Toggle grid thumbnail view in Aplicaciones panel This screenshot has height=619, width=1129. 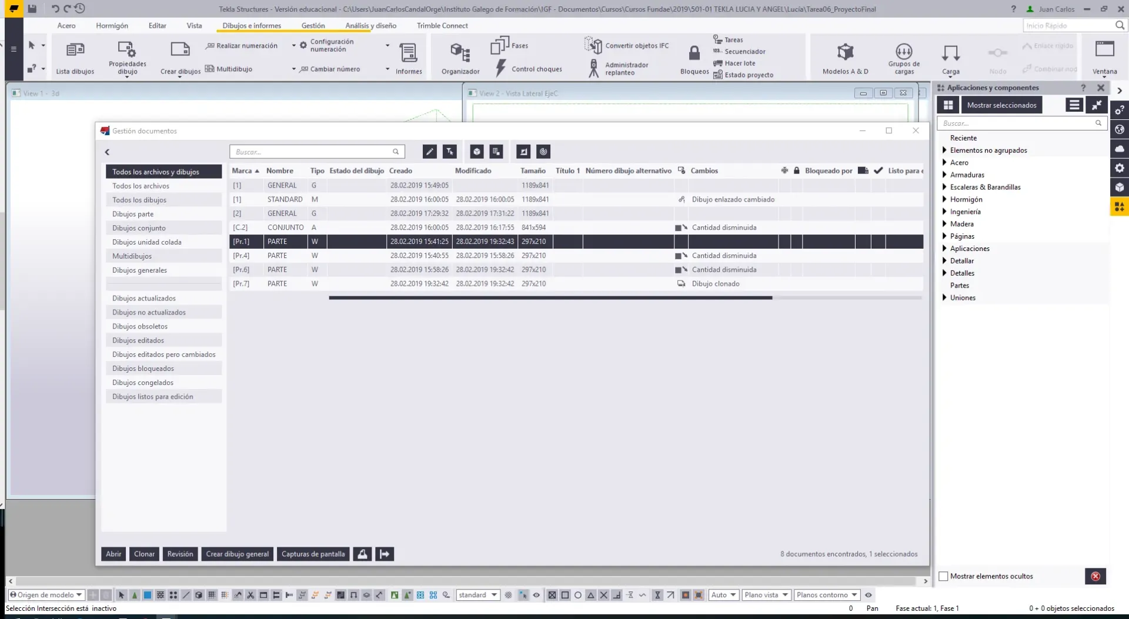pos(948,105)
